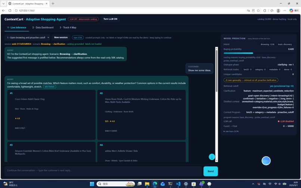Image resolution: width=301 pixels, height=188 pixels.
Task: Click the session ID web-517ef22d0854
Action: pyautogui.click(x=22, y=44)
